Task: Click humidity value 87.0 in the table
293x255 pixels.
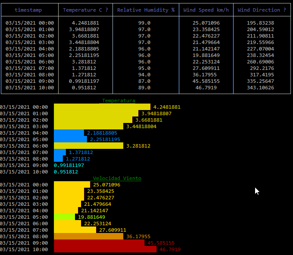Action: click(x=144, y=81)
